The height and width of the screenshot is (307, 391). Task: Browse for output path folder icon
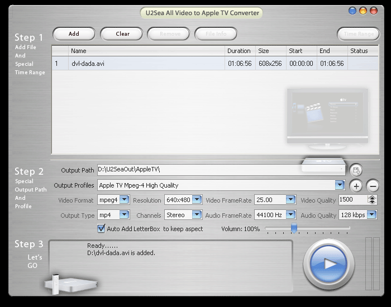356,170
